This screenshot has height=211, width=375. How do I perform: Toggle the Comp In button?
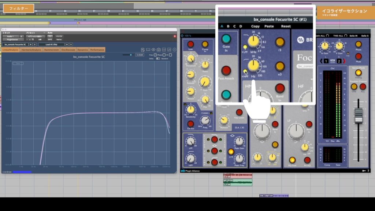click(x=205, y=44)
